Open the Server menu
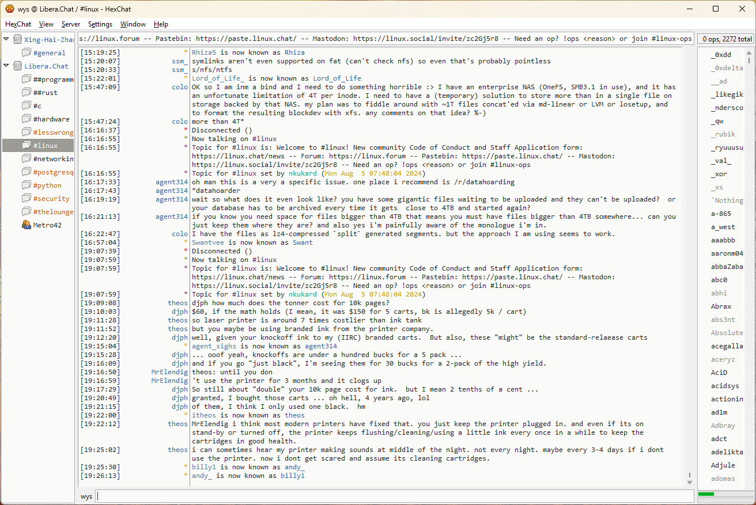The height and width of the screenshot is (505, 756). [x=71, y=24]
